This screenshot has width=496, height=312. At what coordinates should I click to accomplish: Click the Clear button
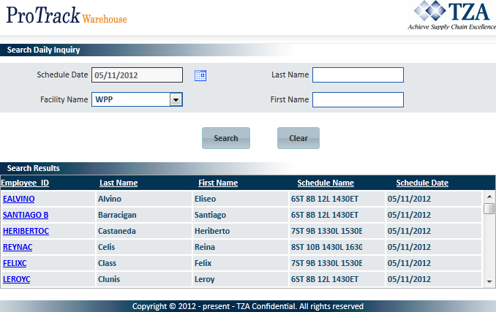click(x=298, y=138)
